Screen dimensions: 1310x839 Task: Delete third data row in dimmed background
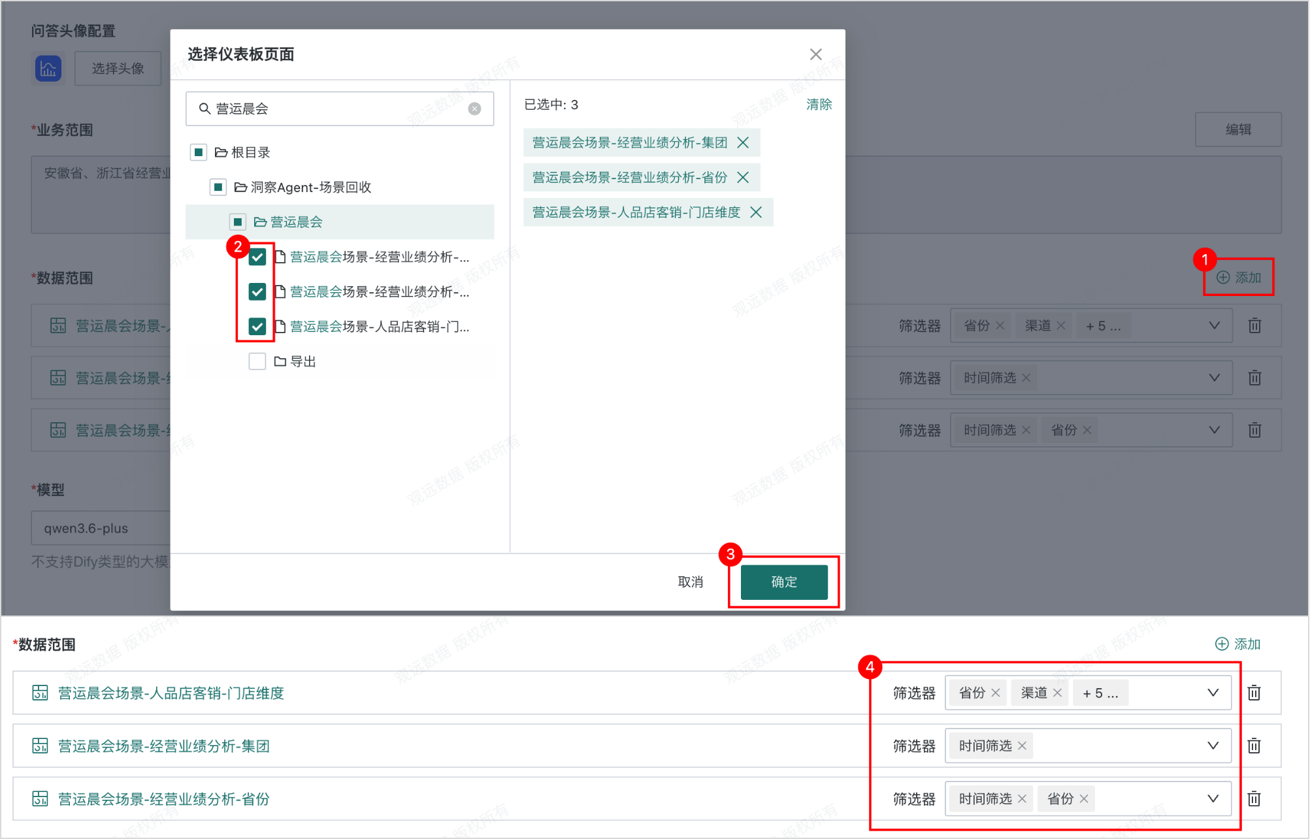pyautogui.click(x=1255, y=430)
